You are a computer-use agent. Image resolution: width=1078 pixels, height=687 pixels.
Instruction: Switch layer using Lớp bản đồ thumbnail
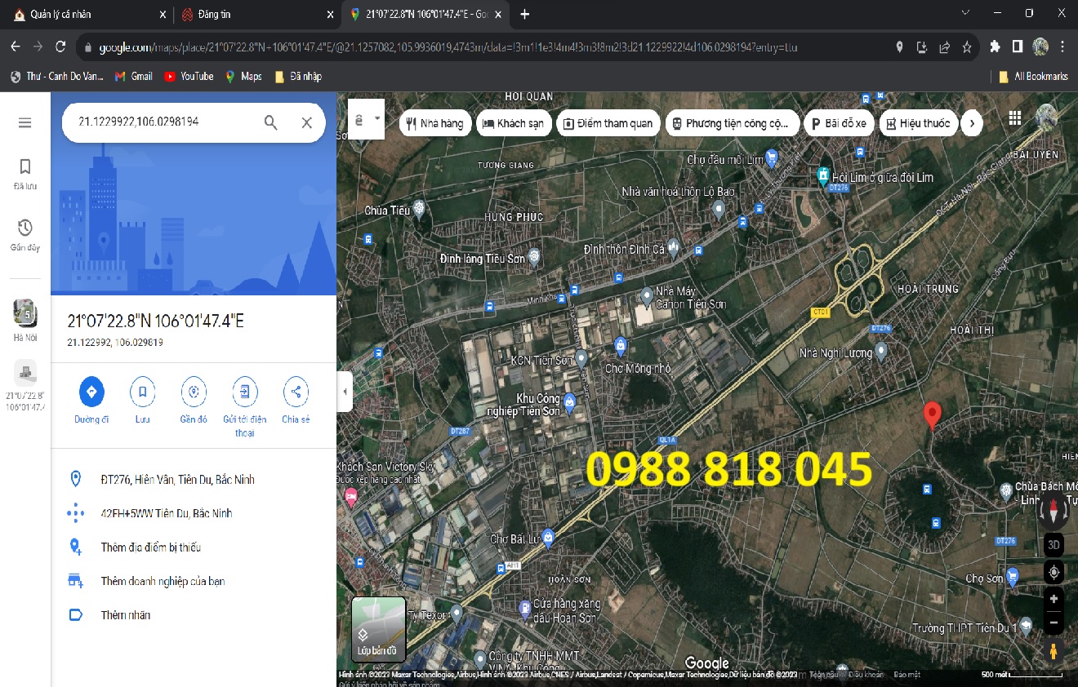(x=378, y=628)
